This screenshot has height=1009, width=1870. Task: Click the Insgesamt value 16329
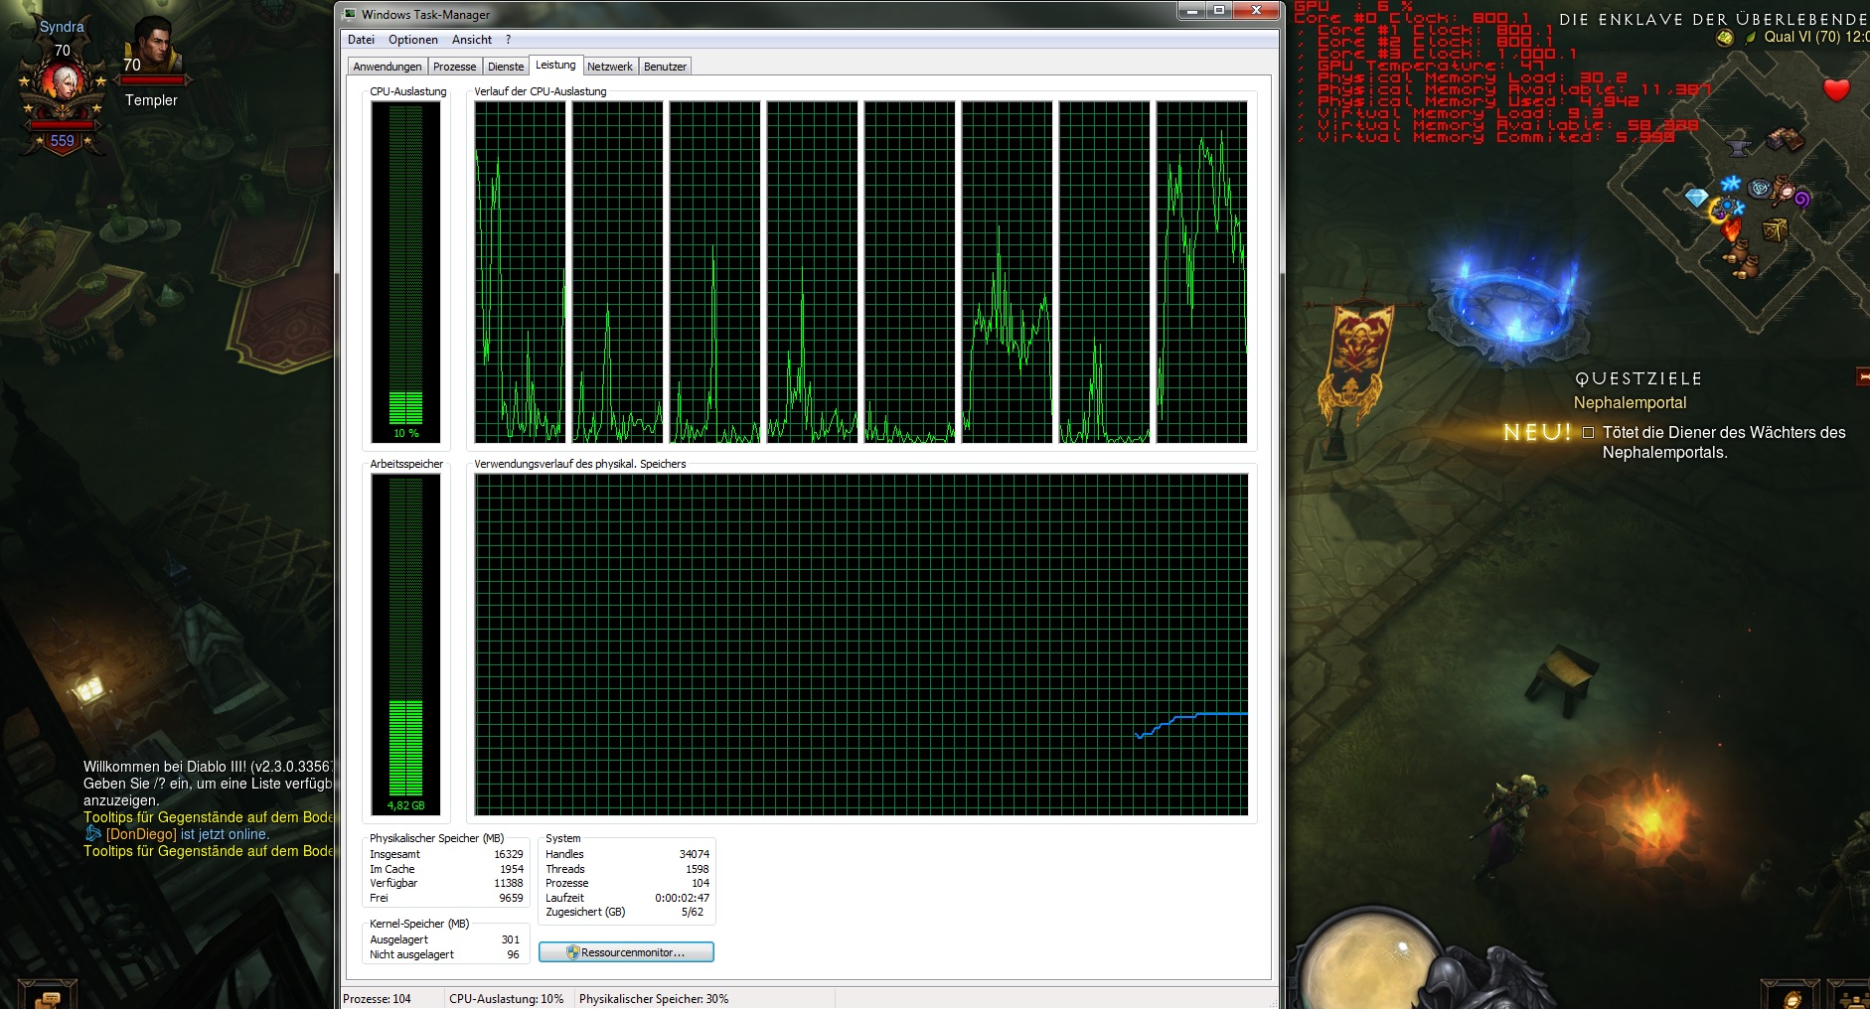509,854
